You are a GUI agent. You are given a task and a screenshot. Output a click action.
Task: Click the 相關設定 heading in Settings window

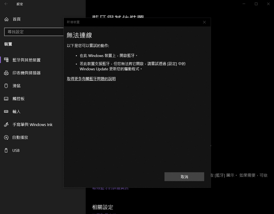coord(103,207)
